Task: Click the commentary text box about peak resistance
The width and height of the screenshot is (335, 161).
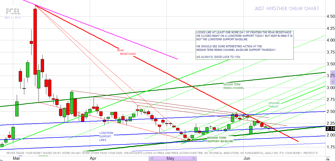Action: click(244, 45)
